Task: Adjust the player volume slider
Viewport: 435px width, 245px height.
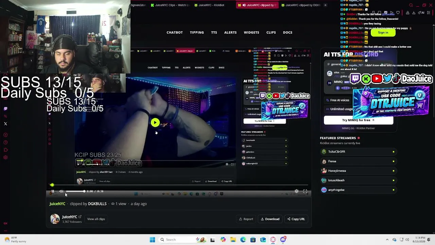Action: coord(75,191)
